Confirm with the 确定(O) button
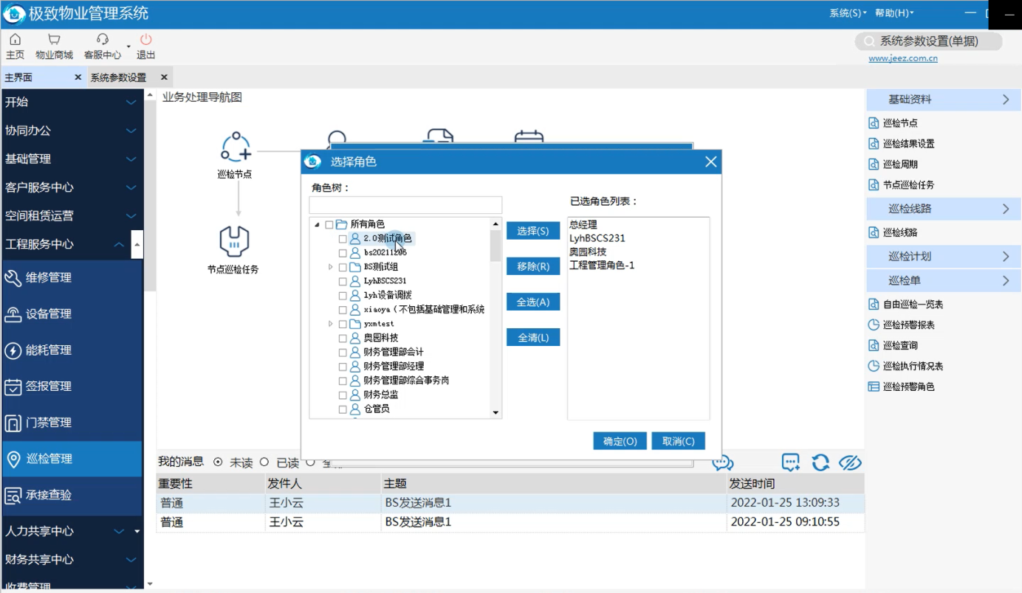This screenshot has height=593, width=1022. tap(620, 441)
